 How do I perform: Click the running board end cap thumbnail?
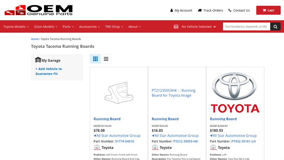pyautogui.click(x=119, y=92)
